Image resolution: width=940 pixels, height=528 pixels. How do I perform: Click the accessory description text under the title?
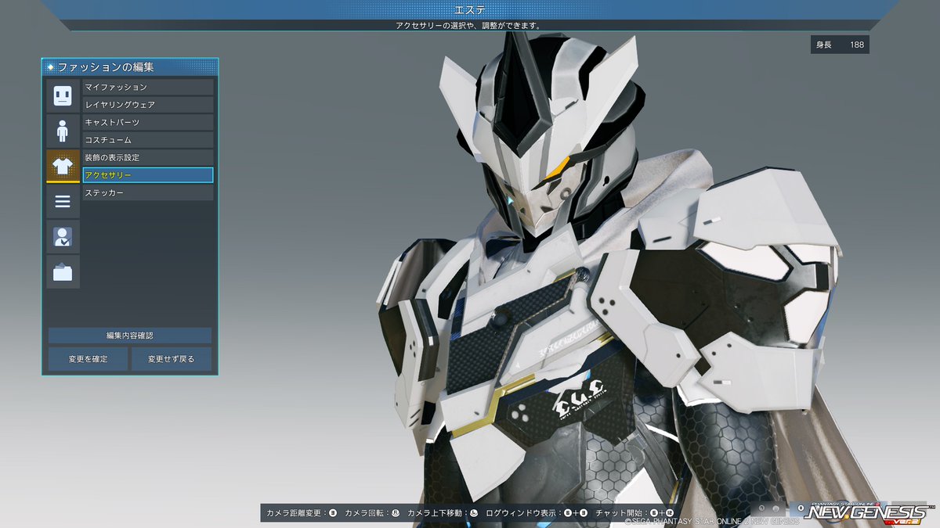pos(468,26)
